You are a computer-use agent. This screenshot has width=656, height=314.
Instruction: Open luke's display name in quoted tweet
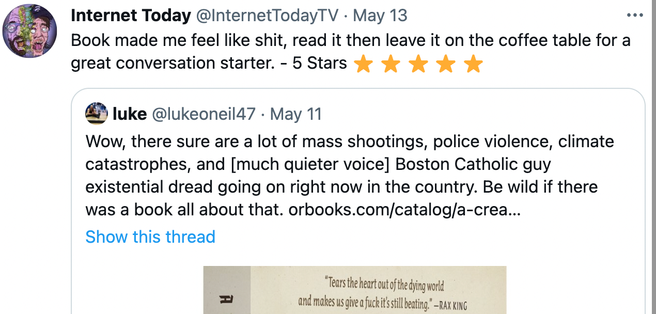(x=129, y=114)
